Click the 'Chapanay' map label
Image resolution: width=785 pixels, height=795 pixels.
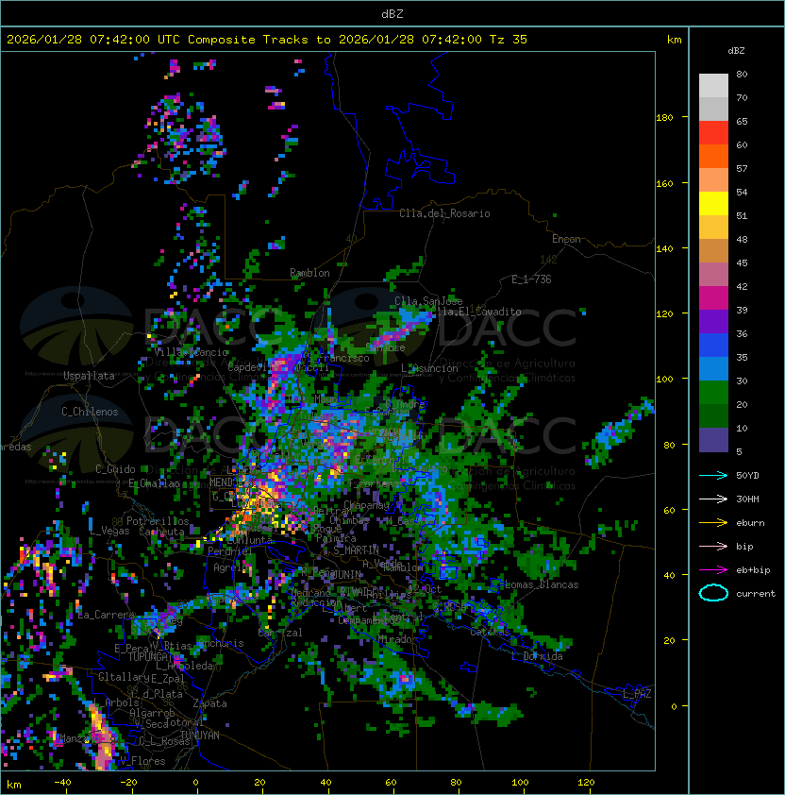click(366, 505)
